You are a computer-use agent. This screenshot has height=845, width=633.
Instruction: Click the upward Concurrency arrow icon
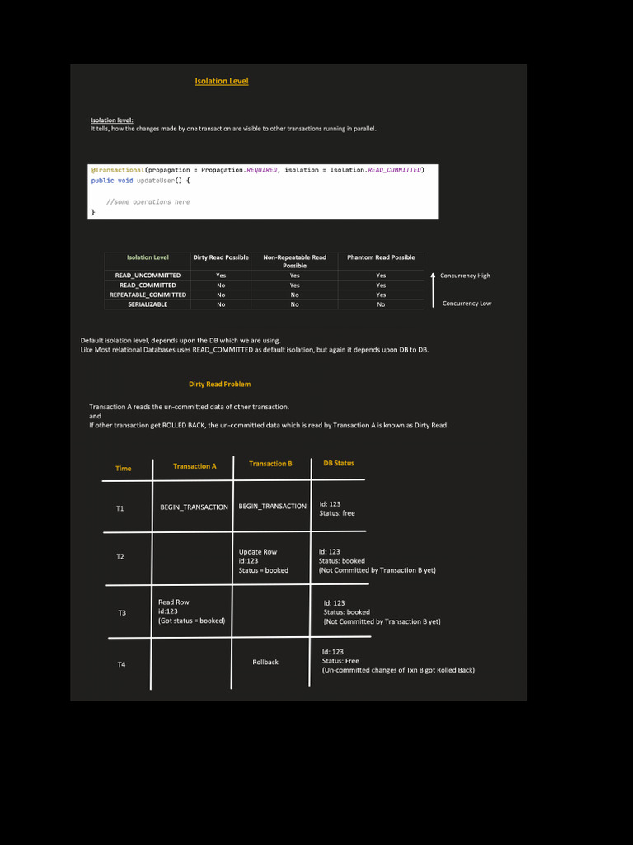click(433, 290)
